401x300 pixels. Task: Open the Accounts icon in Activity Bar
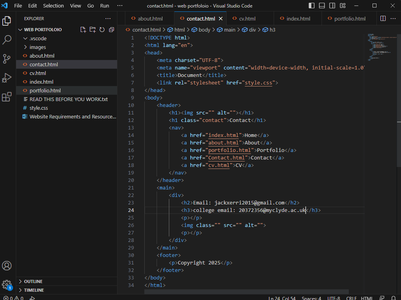click(7, 266)
